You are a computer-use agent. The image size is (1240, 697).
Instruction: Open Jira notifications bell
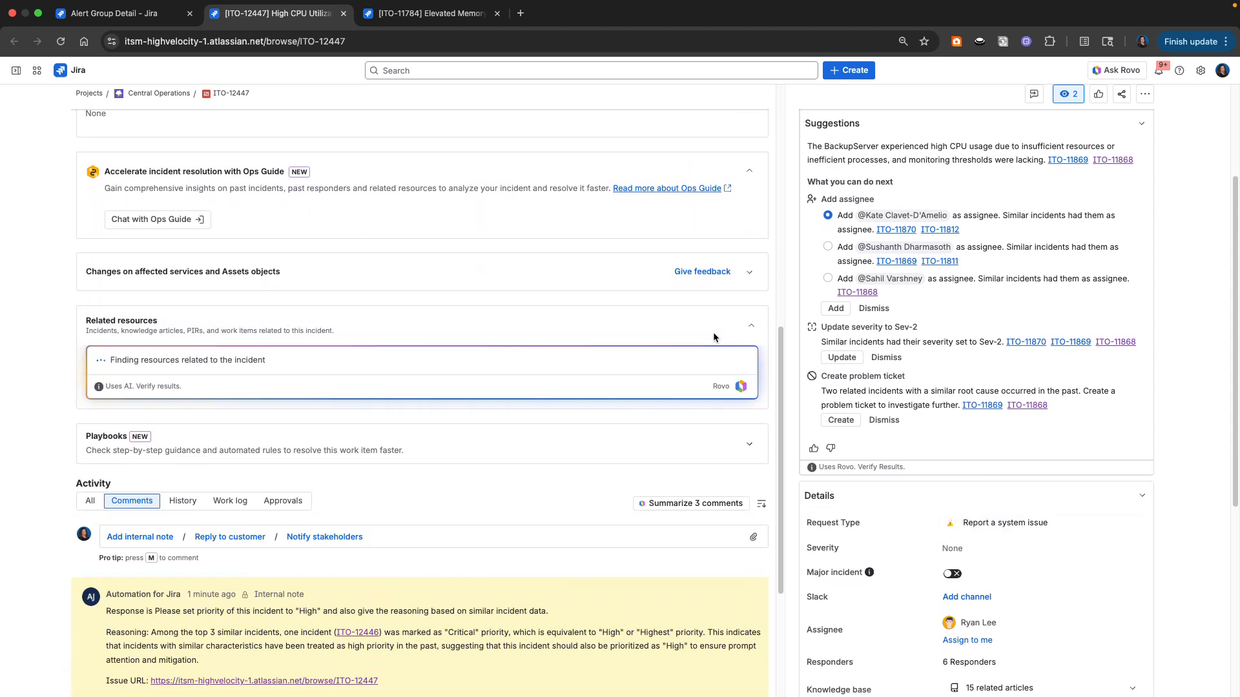tap(1160, 70)
